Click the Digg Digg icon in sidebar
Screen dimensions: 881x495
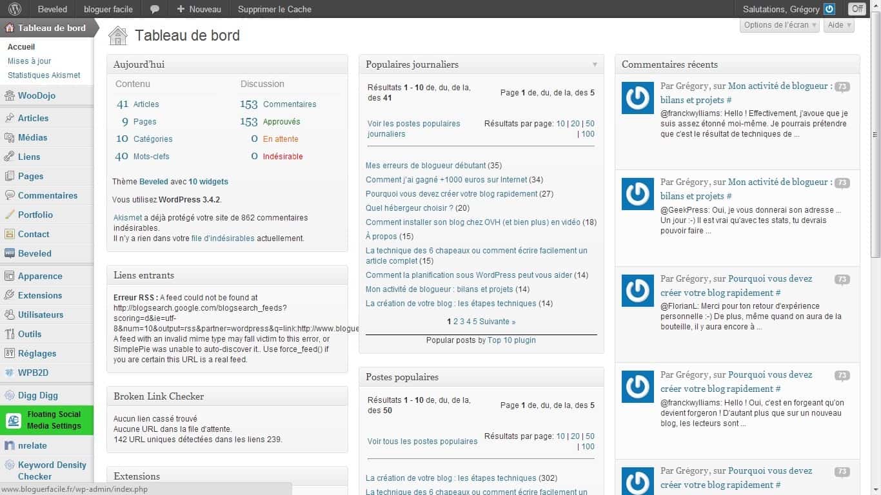(x=10, y=395)
